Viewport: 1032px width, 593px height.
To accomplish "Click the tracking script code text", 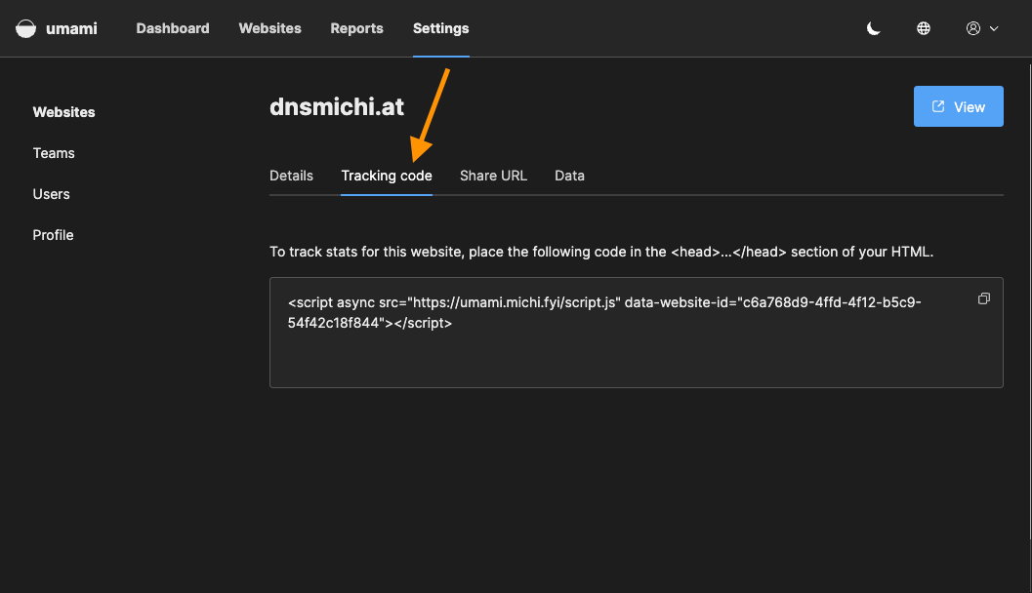I will (604, 312).
